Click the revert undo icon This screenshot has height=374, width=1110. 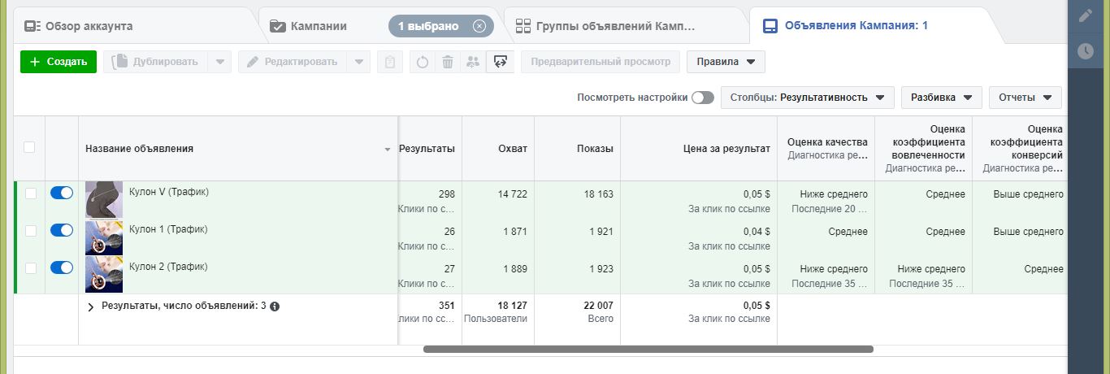point(422,62)
